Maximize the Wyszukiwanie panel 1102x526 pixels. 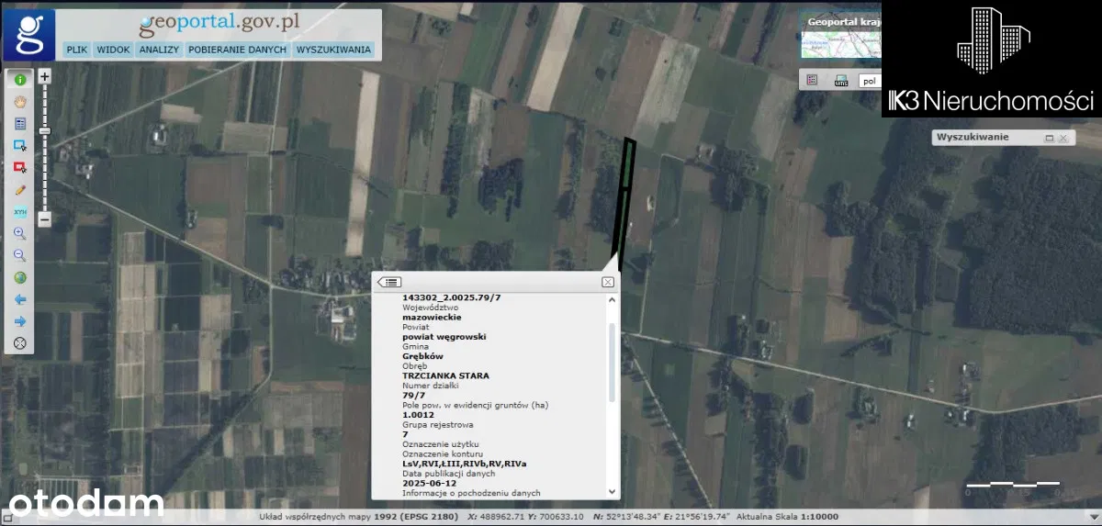pos(1050,138)
